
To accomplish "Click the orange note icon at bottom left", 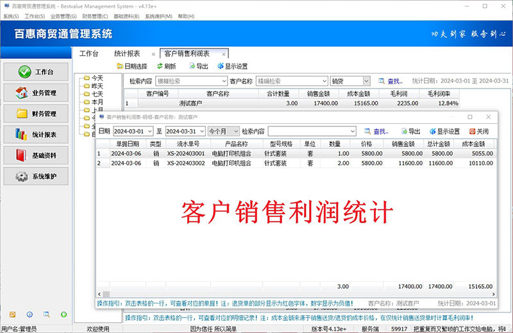I will pos(12,314).
